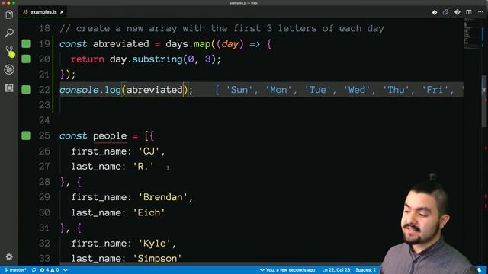Click the 'Simpson' string on line 33
The height and width of the screenshot is (274, 488).
coord(157,259)
